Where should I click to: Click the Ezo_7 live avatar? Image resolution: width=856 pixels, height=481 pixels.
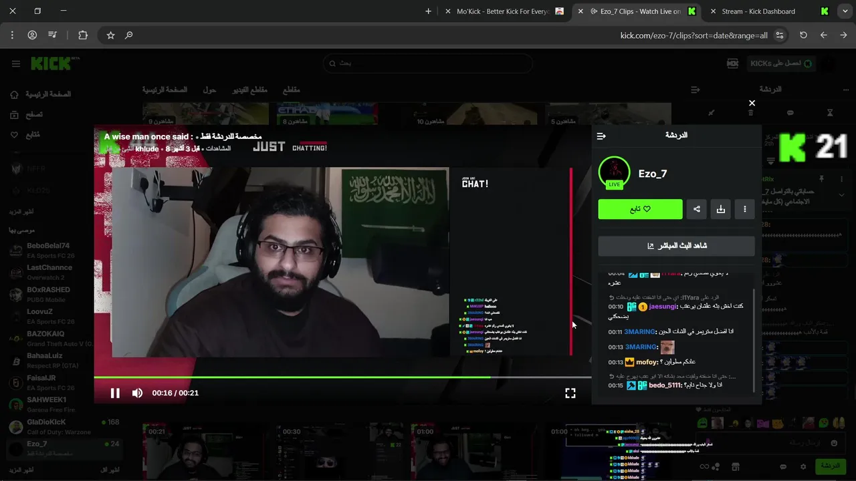[614, 173]
